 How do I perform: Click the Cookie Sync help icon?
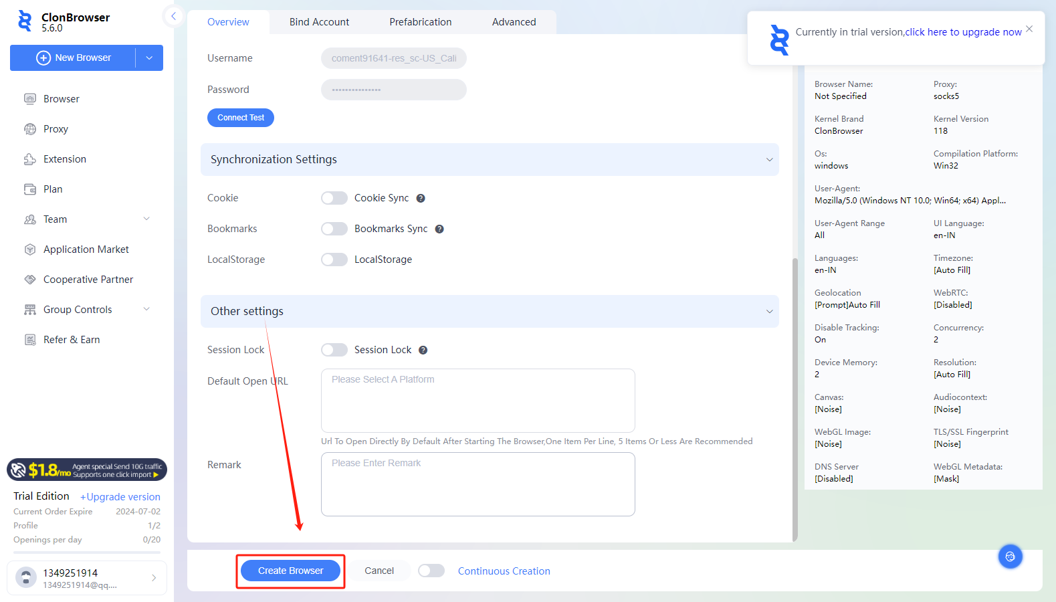pyautogui.click(x=421, y=198)
